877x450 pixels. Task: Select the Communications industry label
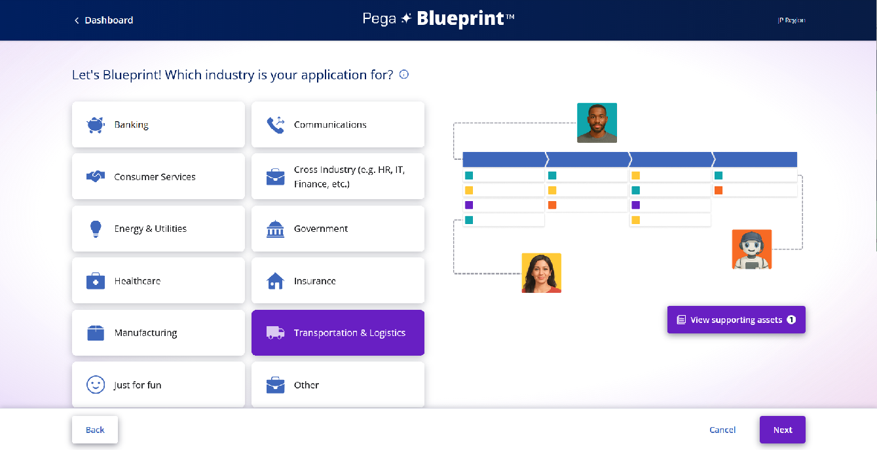click(x=330, y=124)
